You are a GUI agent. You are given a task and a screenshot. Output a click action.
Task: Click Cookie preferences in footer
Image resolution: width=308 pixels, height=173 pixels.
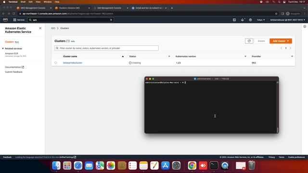pos(296,157)
